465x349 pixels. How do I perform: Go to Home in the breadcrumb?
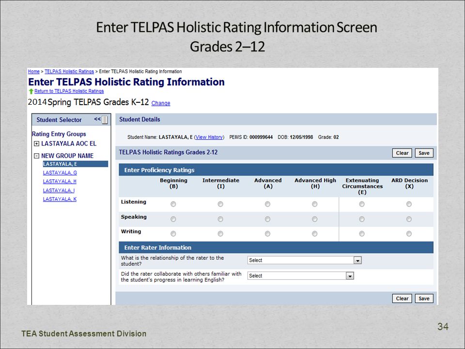(34, 72)
